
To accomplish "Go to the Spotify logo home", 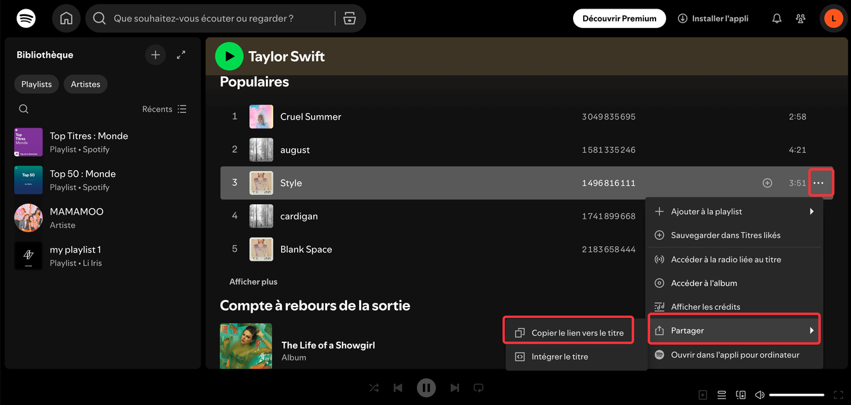I will pyautogui.click(x=26, y=18).
